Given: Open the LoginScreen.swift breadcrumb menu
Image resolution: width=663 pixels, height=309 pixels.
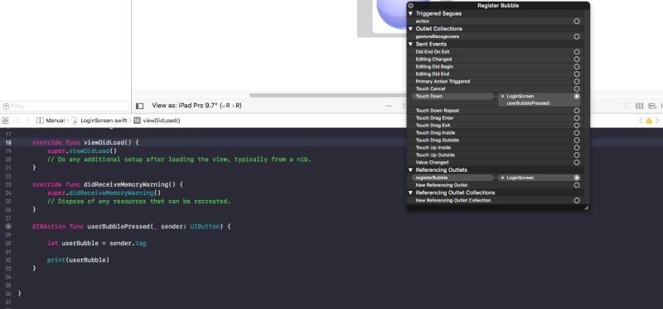Looking at the screenshot, I should pyautogui.click(x=99, y=121).
